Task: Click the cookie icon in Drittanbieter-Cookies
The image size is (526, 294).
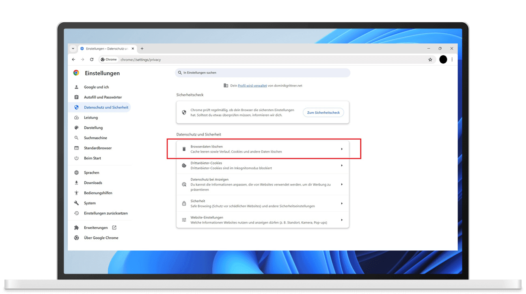Action: tap(184, 166)
